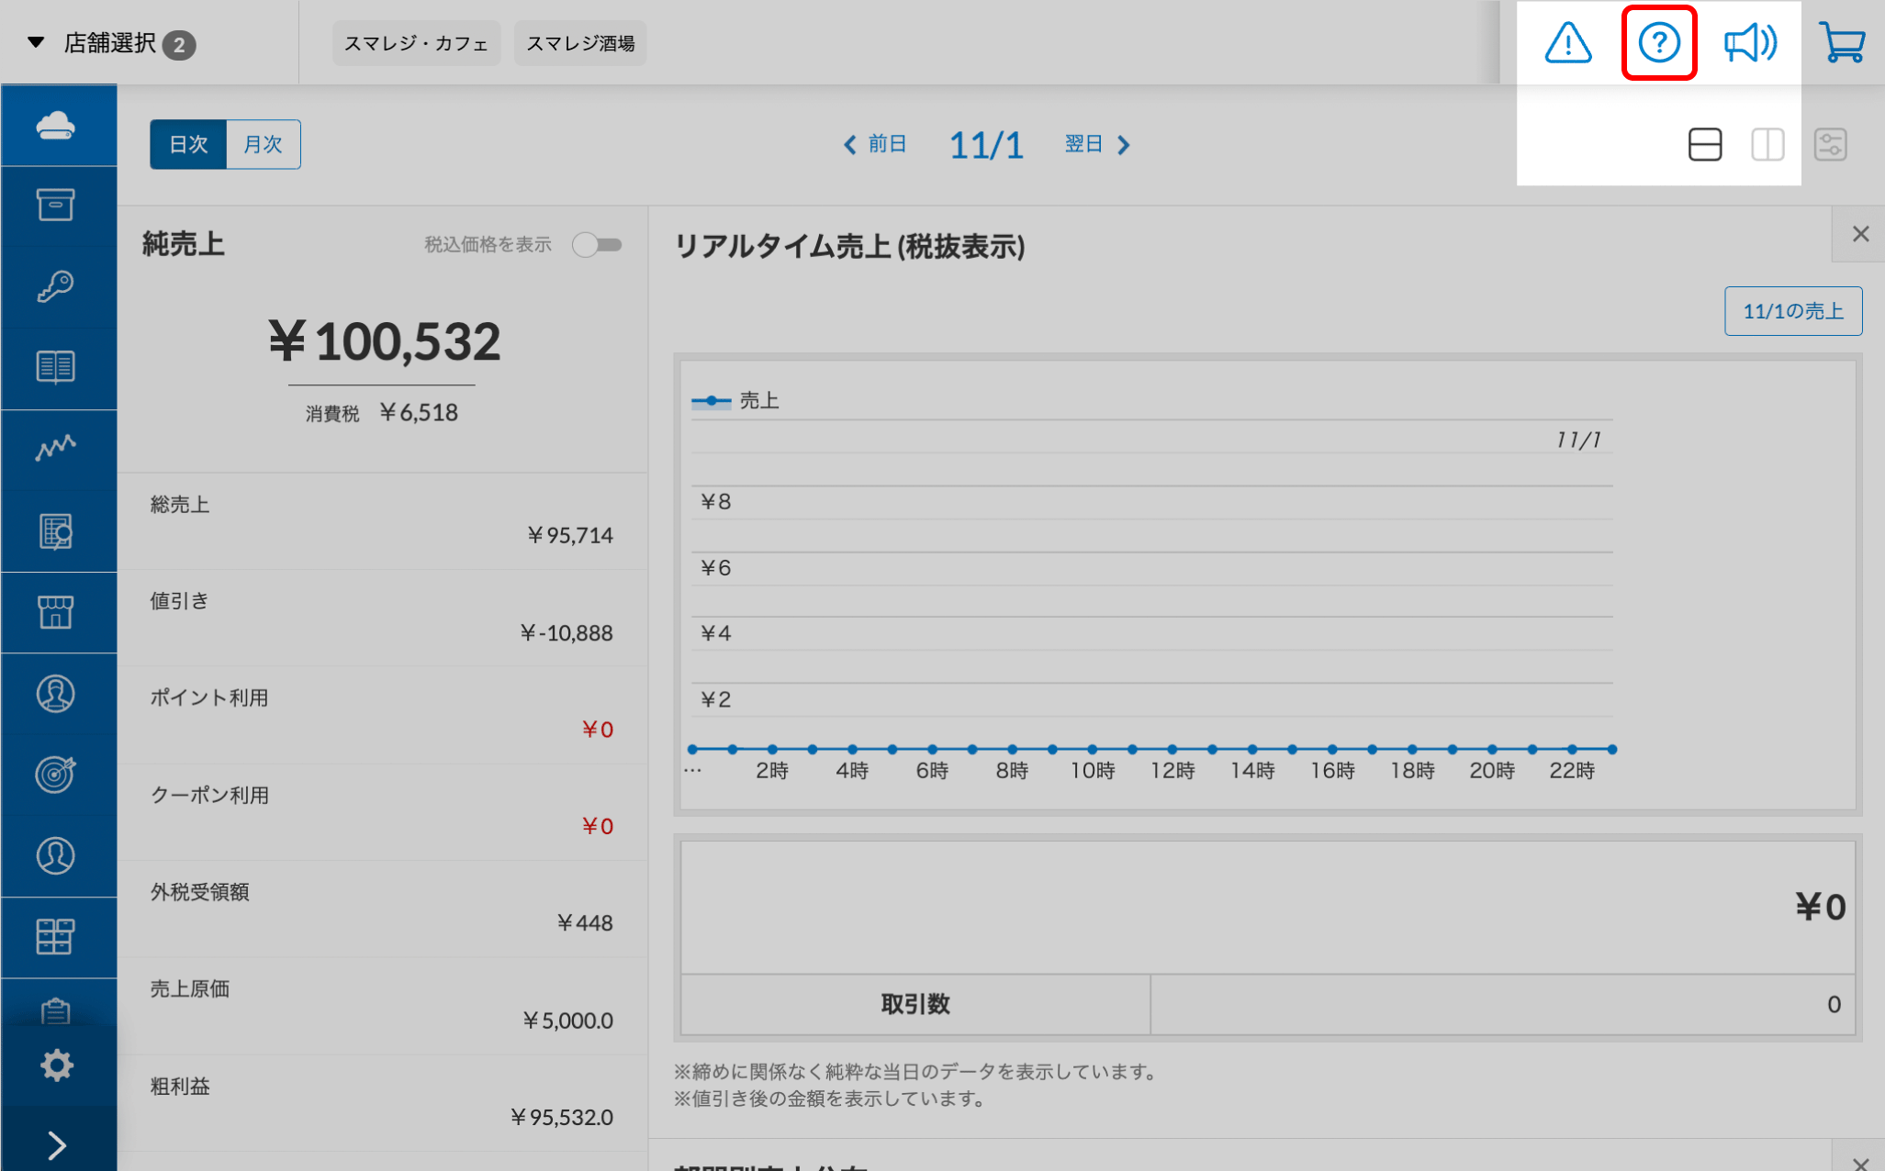Click the 11/1 date heading
This screenshot has width=1885, height=1171.
[x=986, y=145]
